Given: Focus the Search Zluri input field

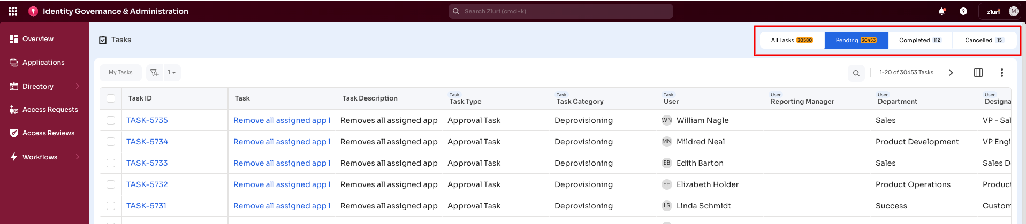Looking at the screenshot, I should [x=561, y=11].
